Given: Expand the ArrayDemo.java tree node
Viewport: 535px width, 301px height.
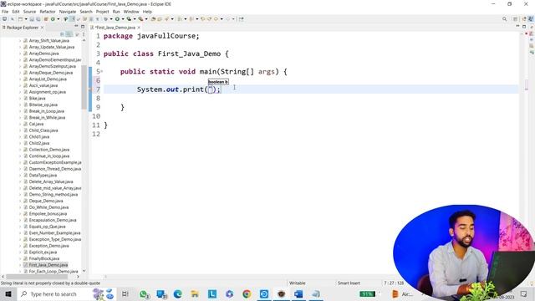Looking at the screenshot, I should [20, 54].
